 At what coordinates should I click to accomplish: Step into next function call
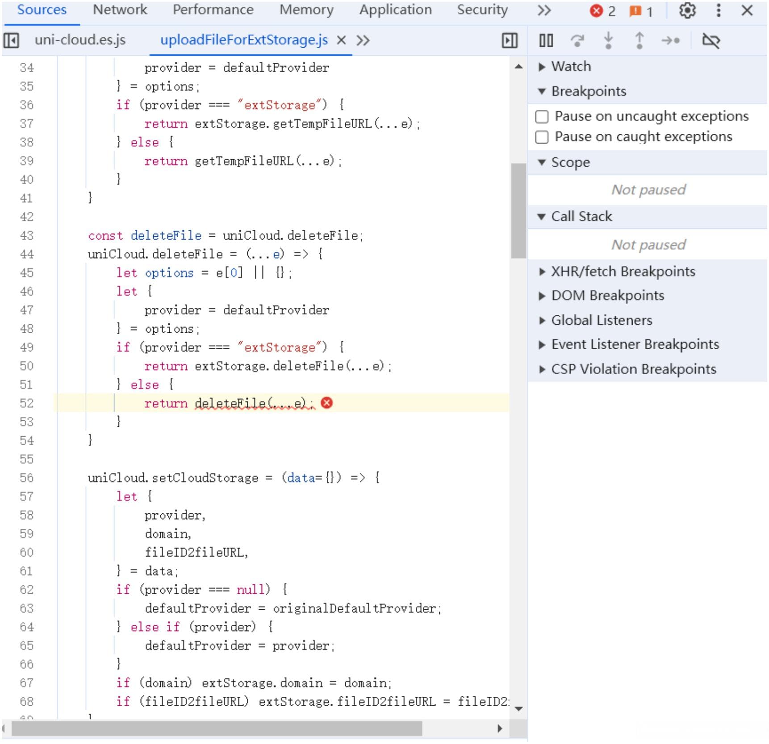click(x=608, y=41)
